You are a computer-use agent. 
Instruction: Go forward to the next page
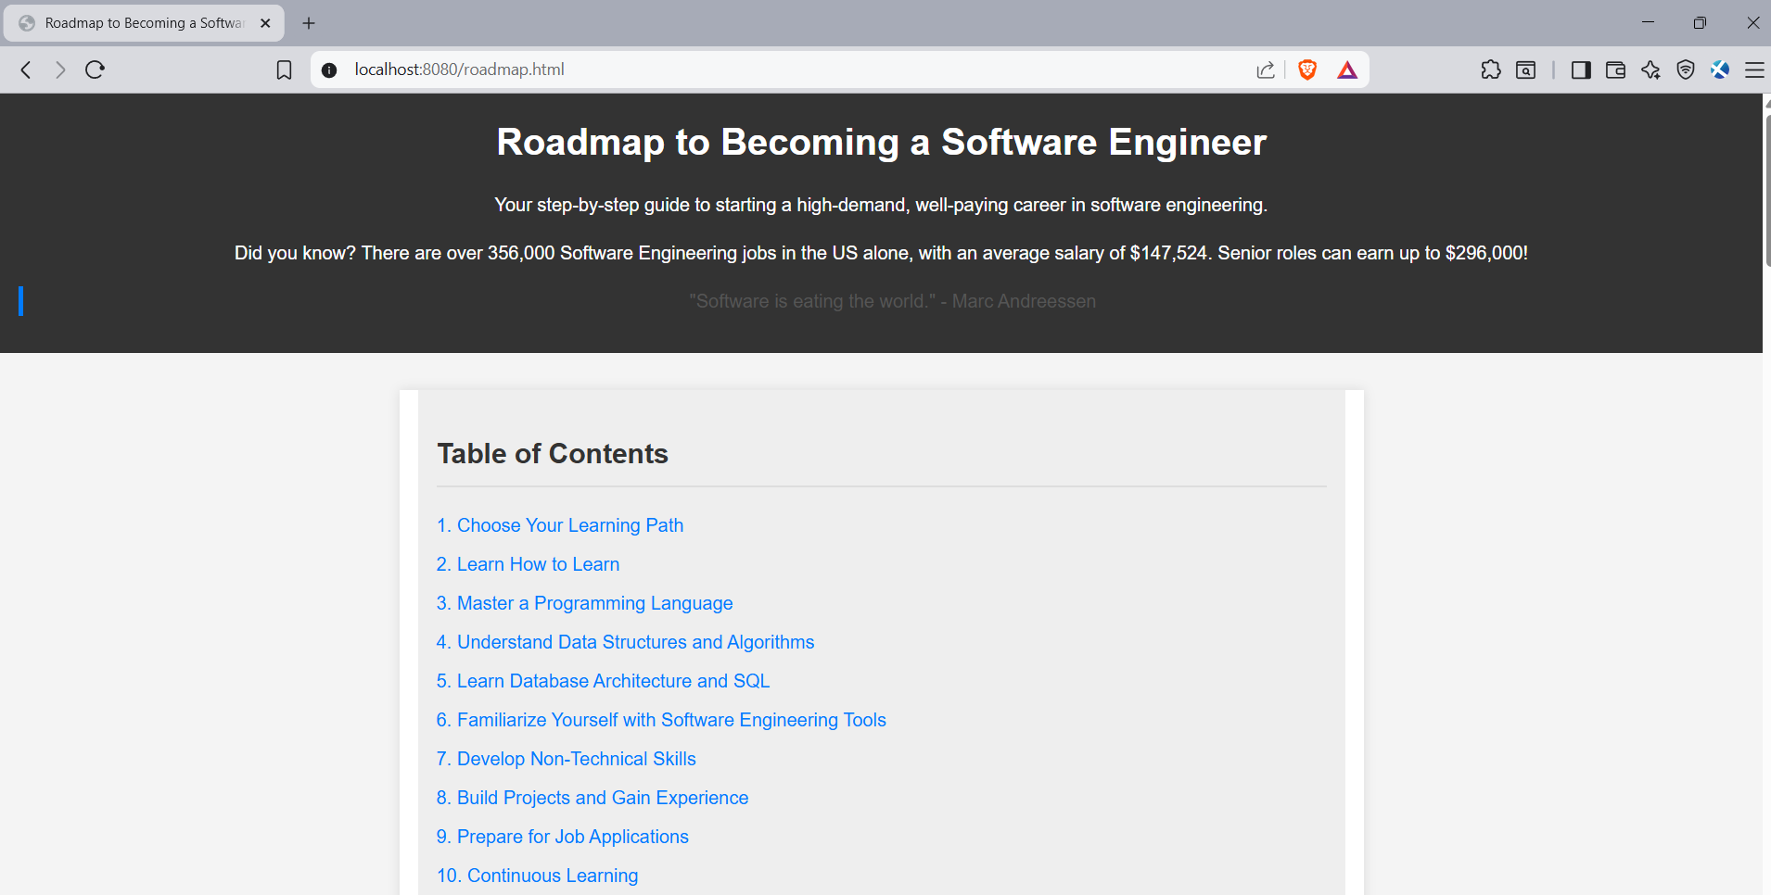click(x=60, y=69)
